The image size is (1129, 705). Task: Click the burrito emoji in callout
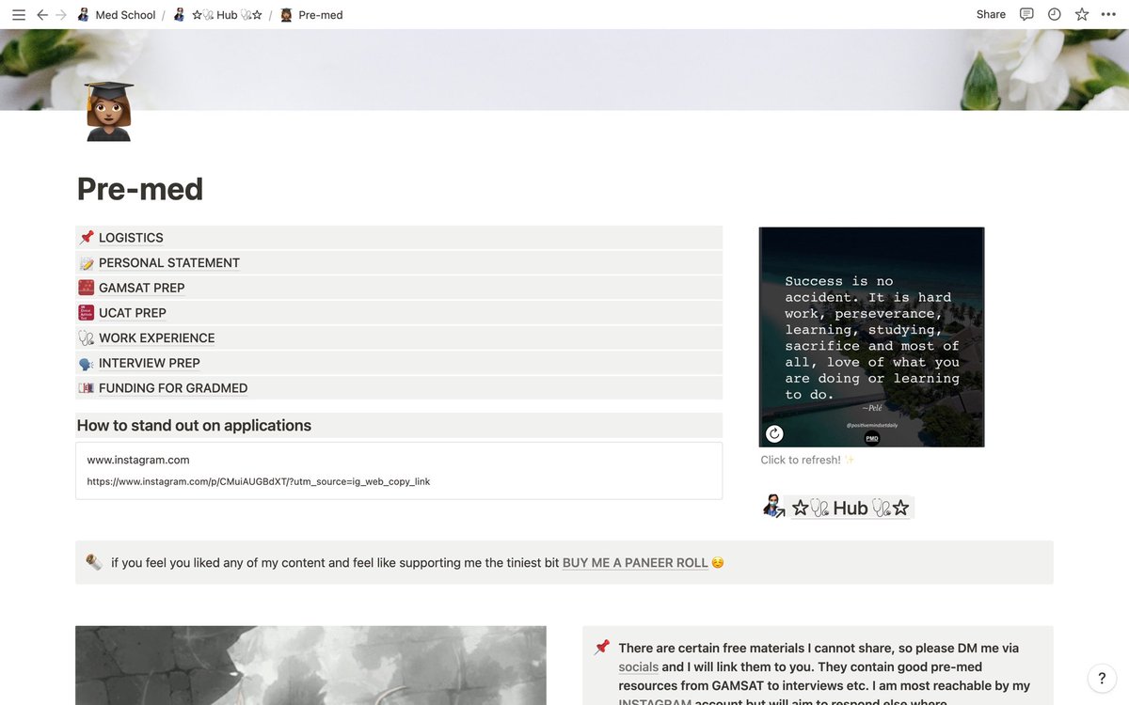94,562
